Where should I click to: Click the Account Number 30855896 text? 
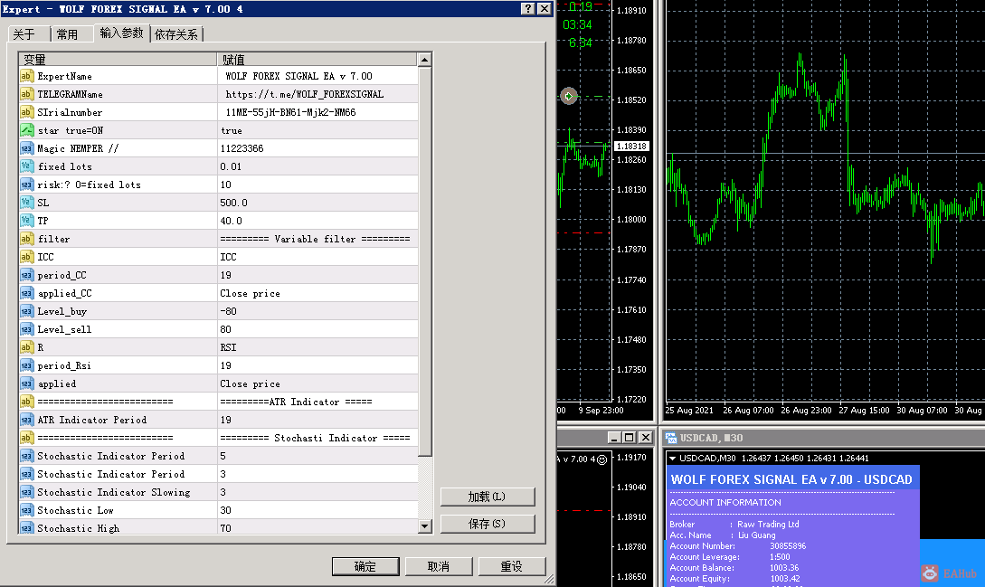788,546
